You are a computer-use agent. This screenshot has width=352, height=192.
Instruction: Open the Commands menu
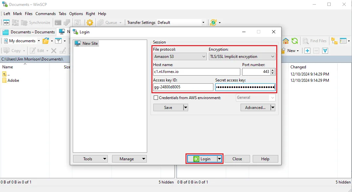[x=46, y=14]
